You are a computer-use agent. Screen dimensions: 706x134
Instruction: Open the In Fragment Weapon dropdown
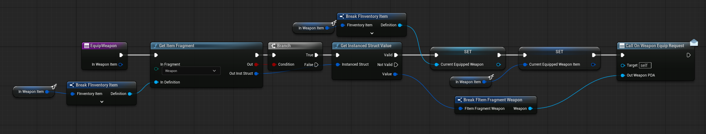pos(191,71)
